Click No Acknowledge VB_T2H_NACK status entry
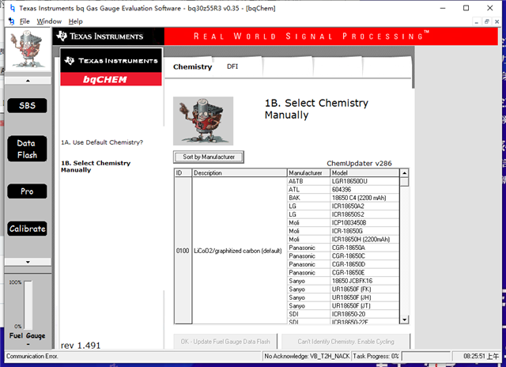This screenshot has height=367, width=506. (307, 357)
